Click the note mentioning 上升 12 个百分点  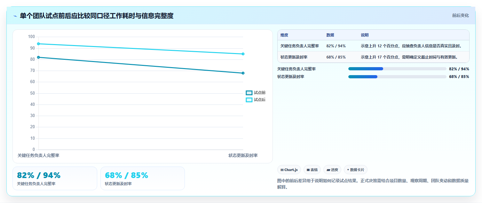pyautogui.click(x=411, y=46)
